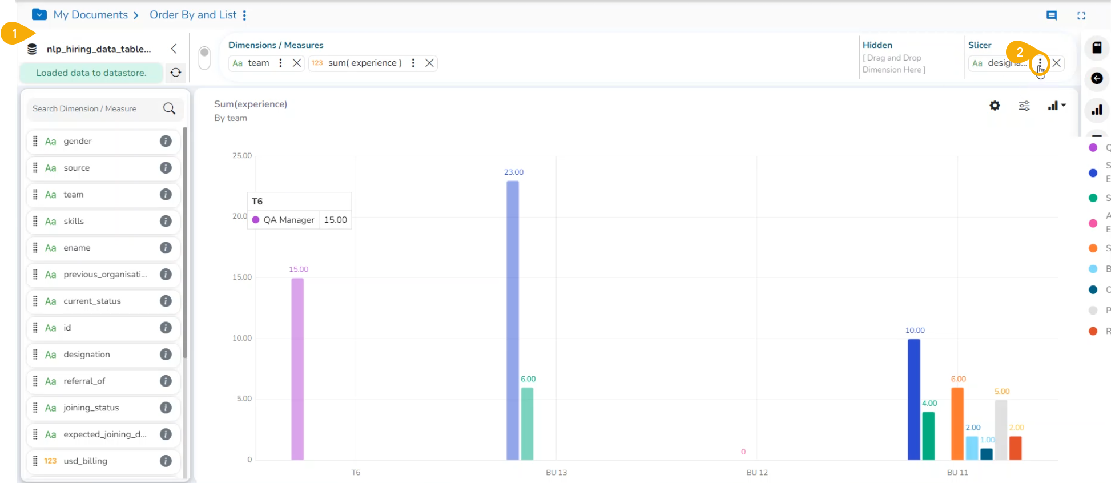Open chart settings gear icon
Image resolution: width=1111 pixels, height=483 pixels.
(995, 106)
